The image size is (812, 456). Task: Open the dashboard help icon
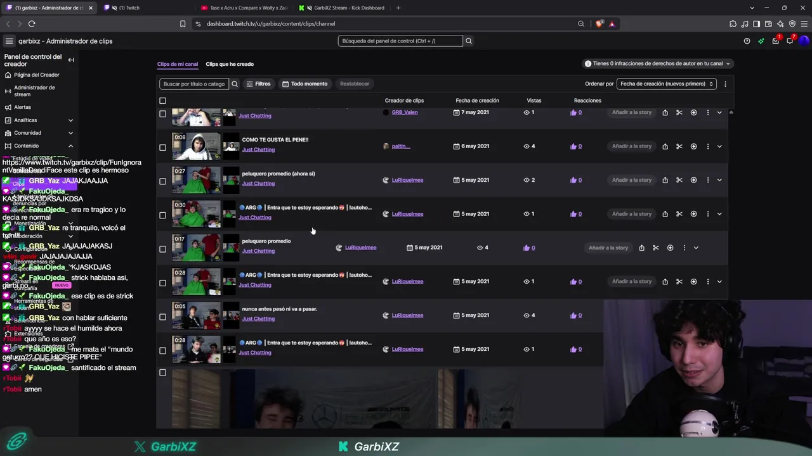click(747, 41)
